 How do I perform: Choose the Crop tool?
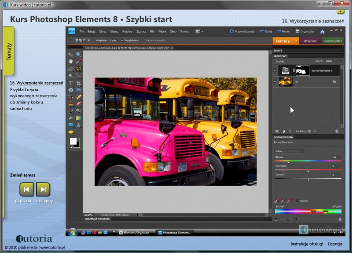coord(79,83)
